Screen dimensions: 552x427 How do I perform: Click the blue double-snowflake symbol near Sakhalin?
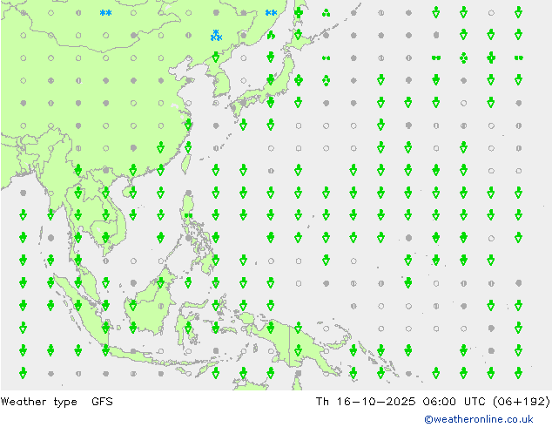point(271,13)
